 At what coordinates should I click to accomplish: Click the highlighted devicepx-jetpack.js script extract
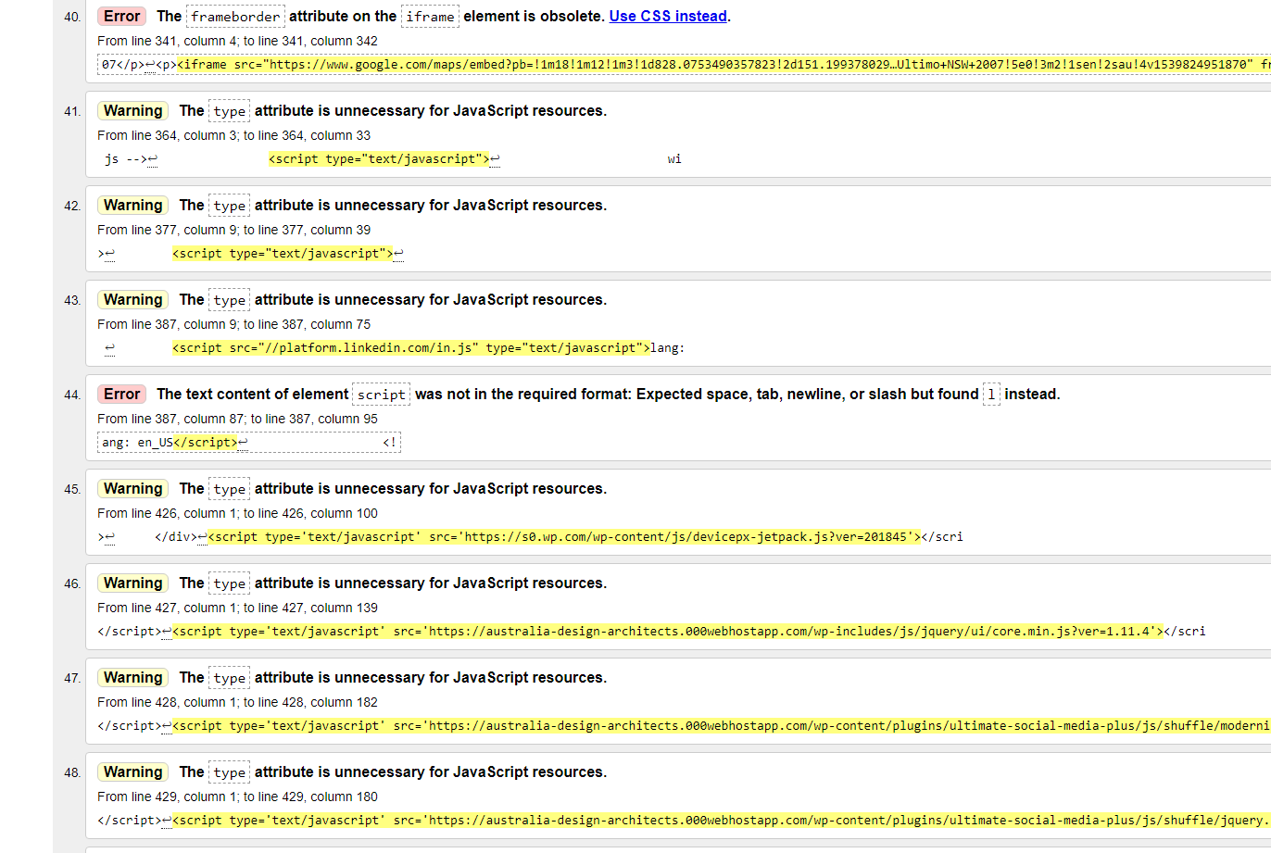pyautogui.click(x=564, y=537)
